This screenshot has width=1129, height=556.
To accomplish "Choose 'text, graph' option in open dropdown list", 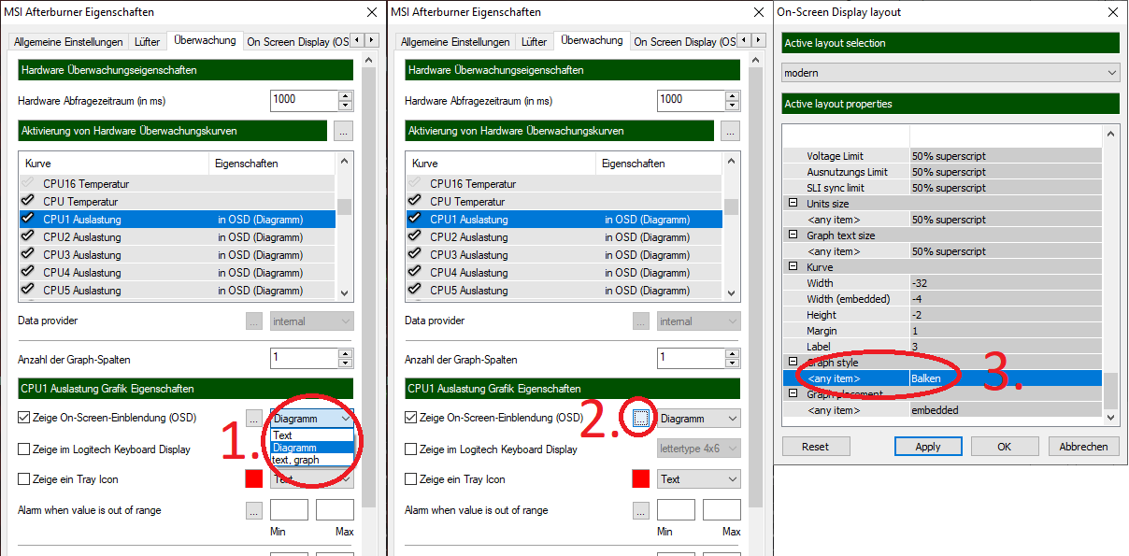I will click(312, 460).
